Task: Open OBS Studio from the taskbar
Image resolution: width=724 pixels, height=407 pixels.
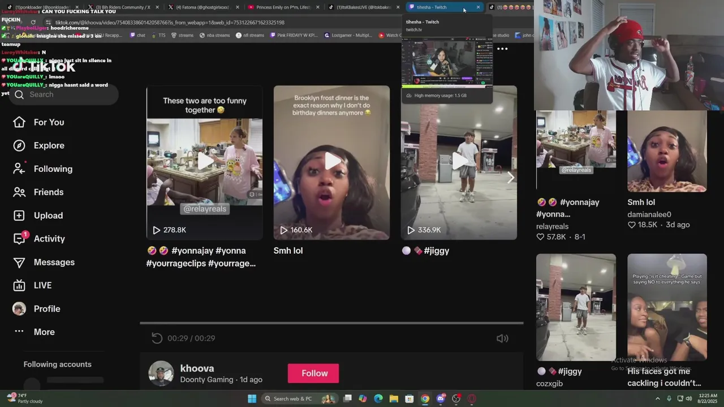Action: 456,399
